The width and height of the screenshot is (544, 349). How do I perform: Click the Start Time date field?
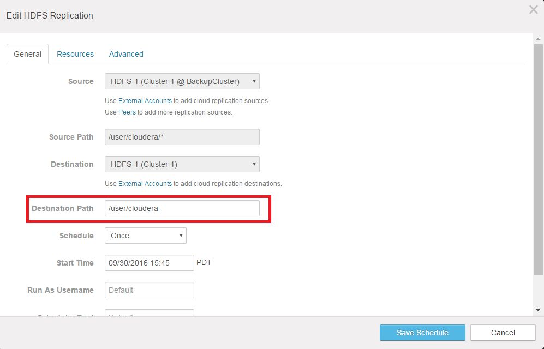149,263
